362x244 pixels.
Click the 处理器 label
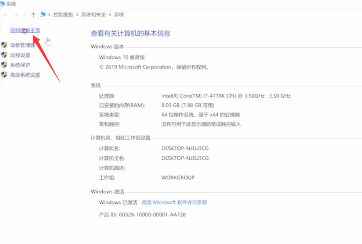point(107,96)
